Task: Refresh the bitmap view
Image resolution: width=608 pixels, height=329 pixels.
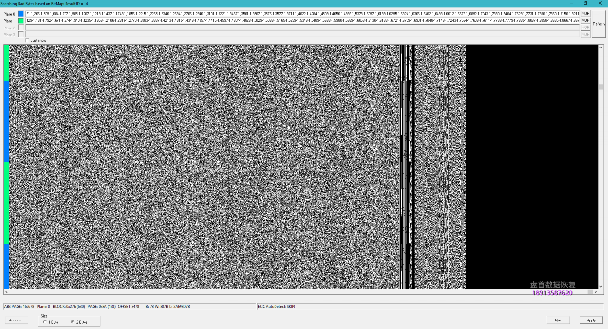Action: [x=598, y=24]
